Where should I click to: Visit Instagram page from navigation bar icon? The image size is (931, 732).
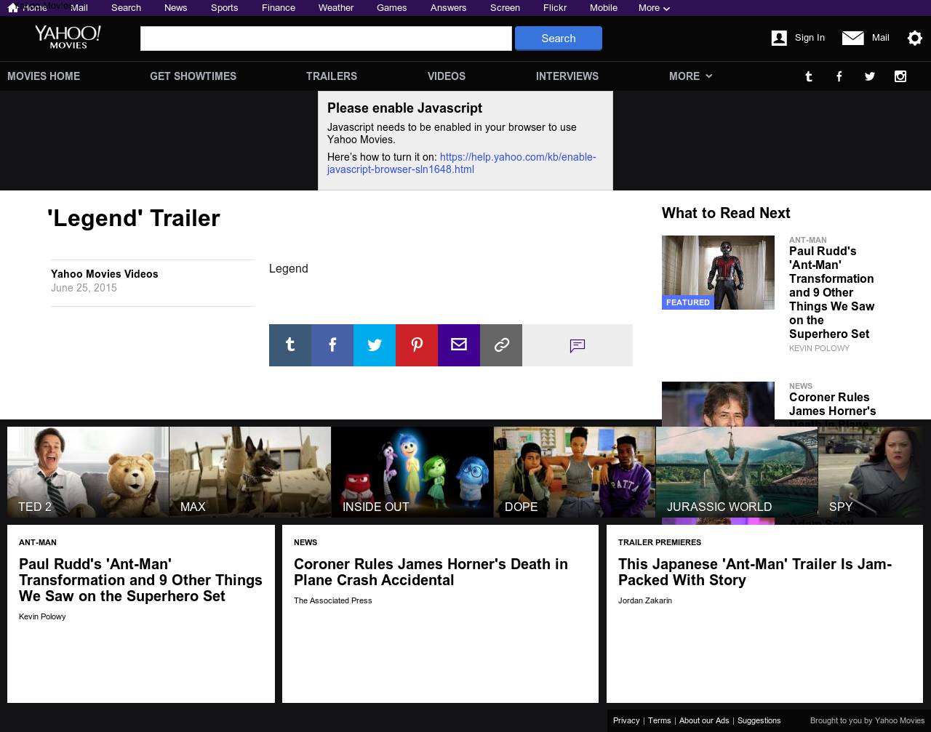tap(900, 76)
